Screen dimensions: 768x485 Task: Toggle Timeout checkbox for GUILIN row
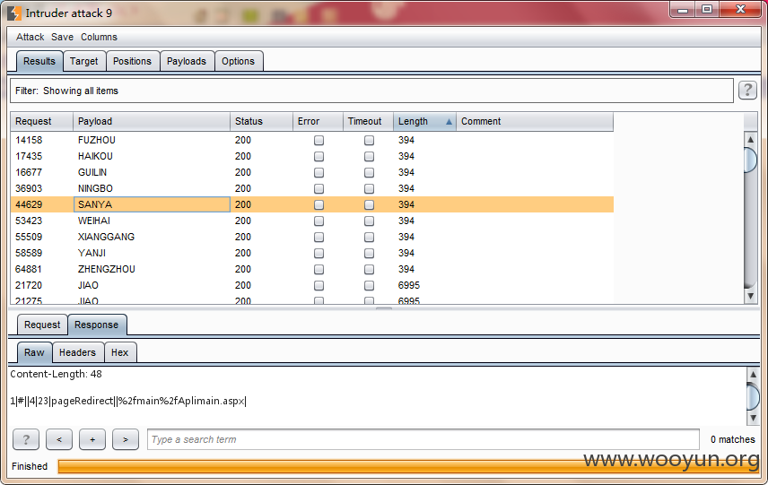click(370, 173)
